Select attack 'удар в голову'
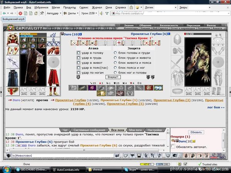231x173 pixels. [79, 53]
